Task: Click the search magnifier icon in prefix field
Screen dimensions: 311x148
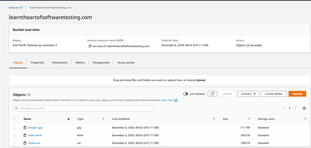Action: (x=16, y=109)
